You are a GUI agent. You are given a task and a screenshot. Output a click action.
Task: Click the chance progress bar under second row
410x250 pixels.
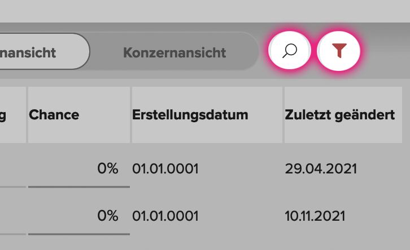tap(79, 234)
